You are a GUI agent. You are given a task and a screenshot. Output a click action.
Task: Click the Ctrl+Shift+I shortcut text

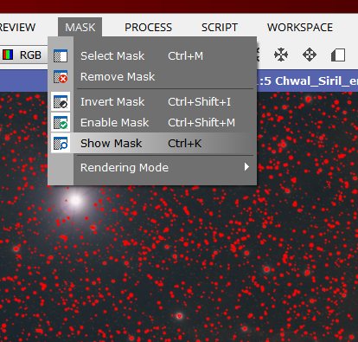click(x=199, y=102)
